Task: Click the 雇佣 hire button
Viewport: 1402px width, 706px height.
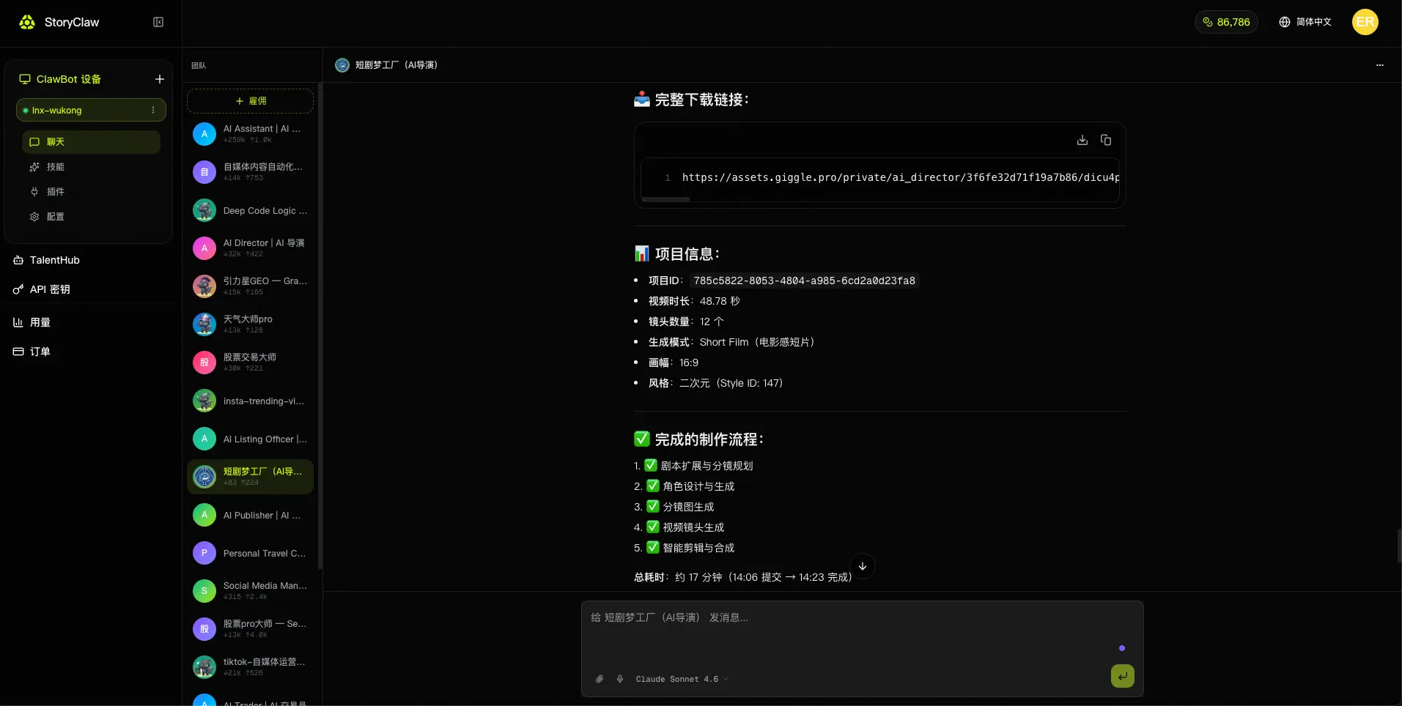Action: coord(250,101)
